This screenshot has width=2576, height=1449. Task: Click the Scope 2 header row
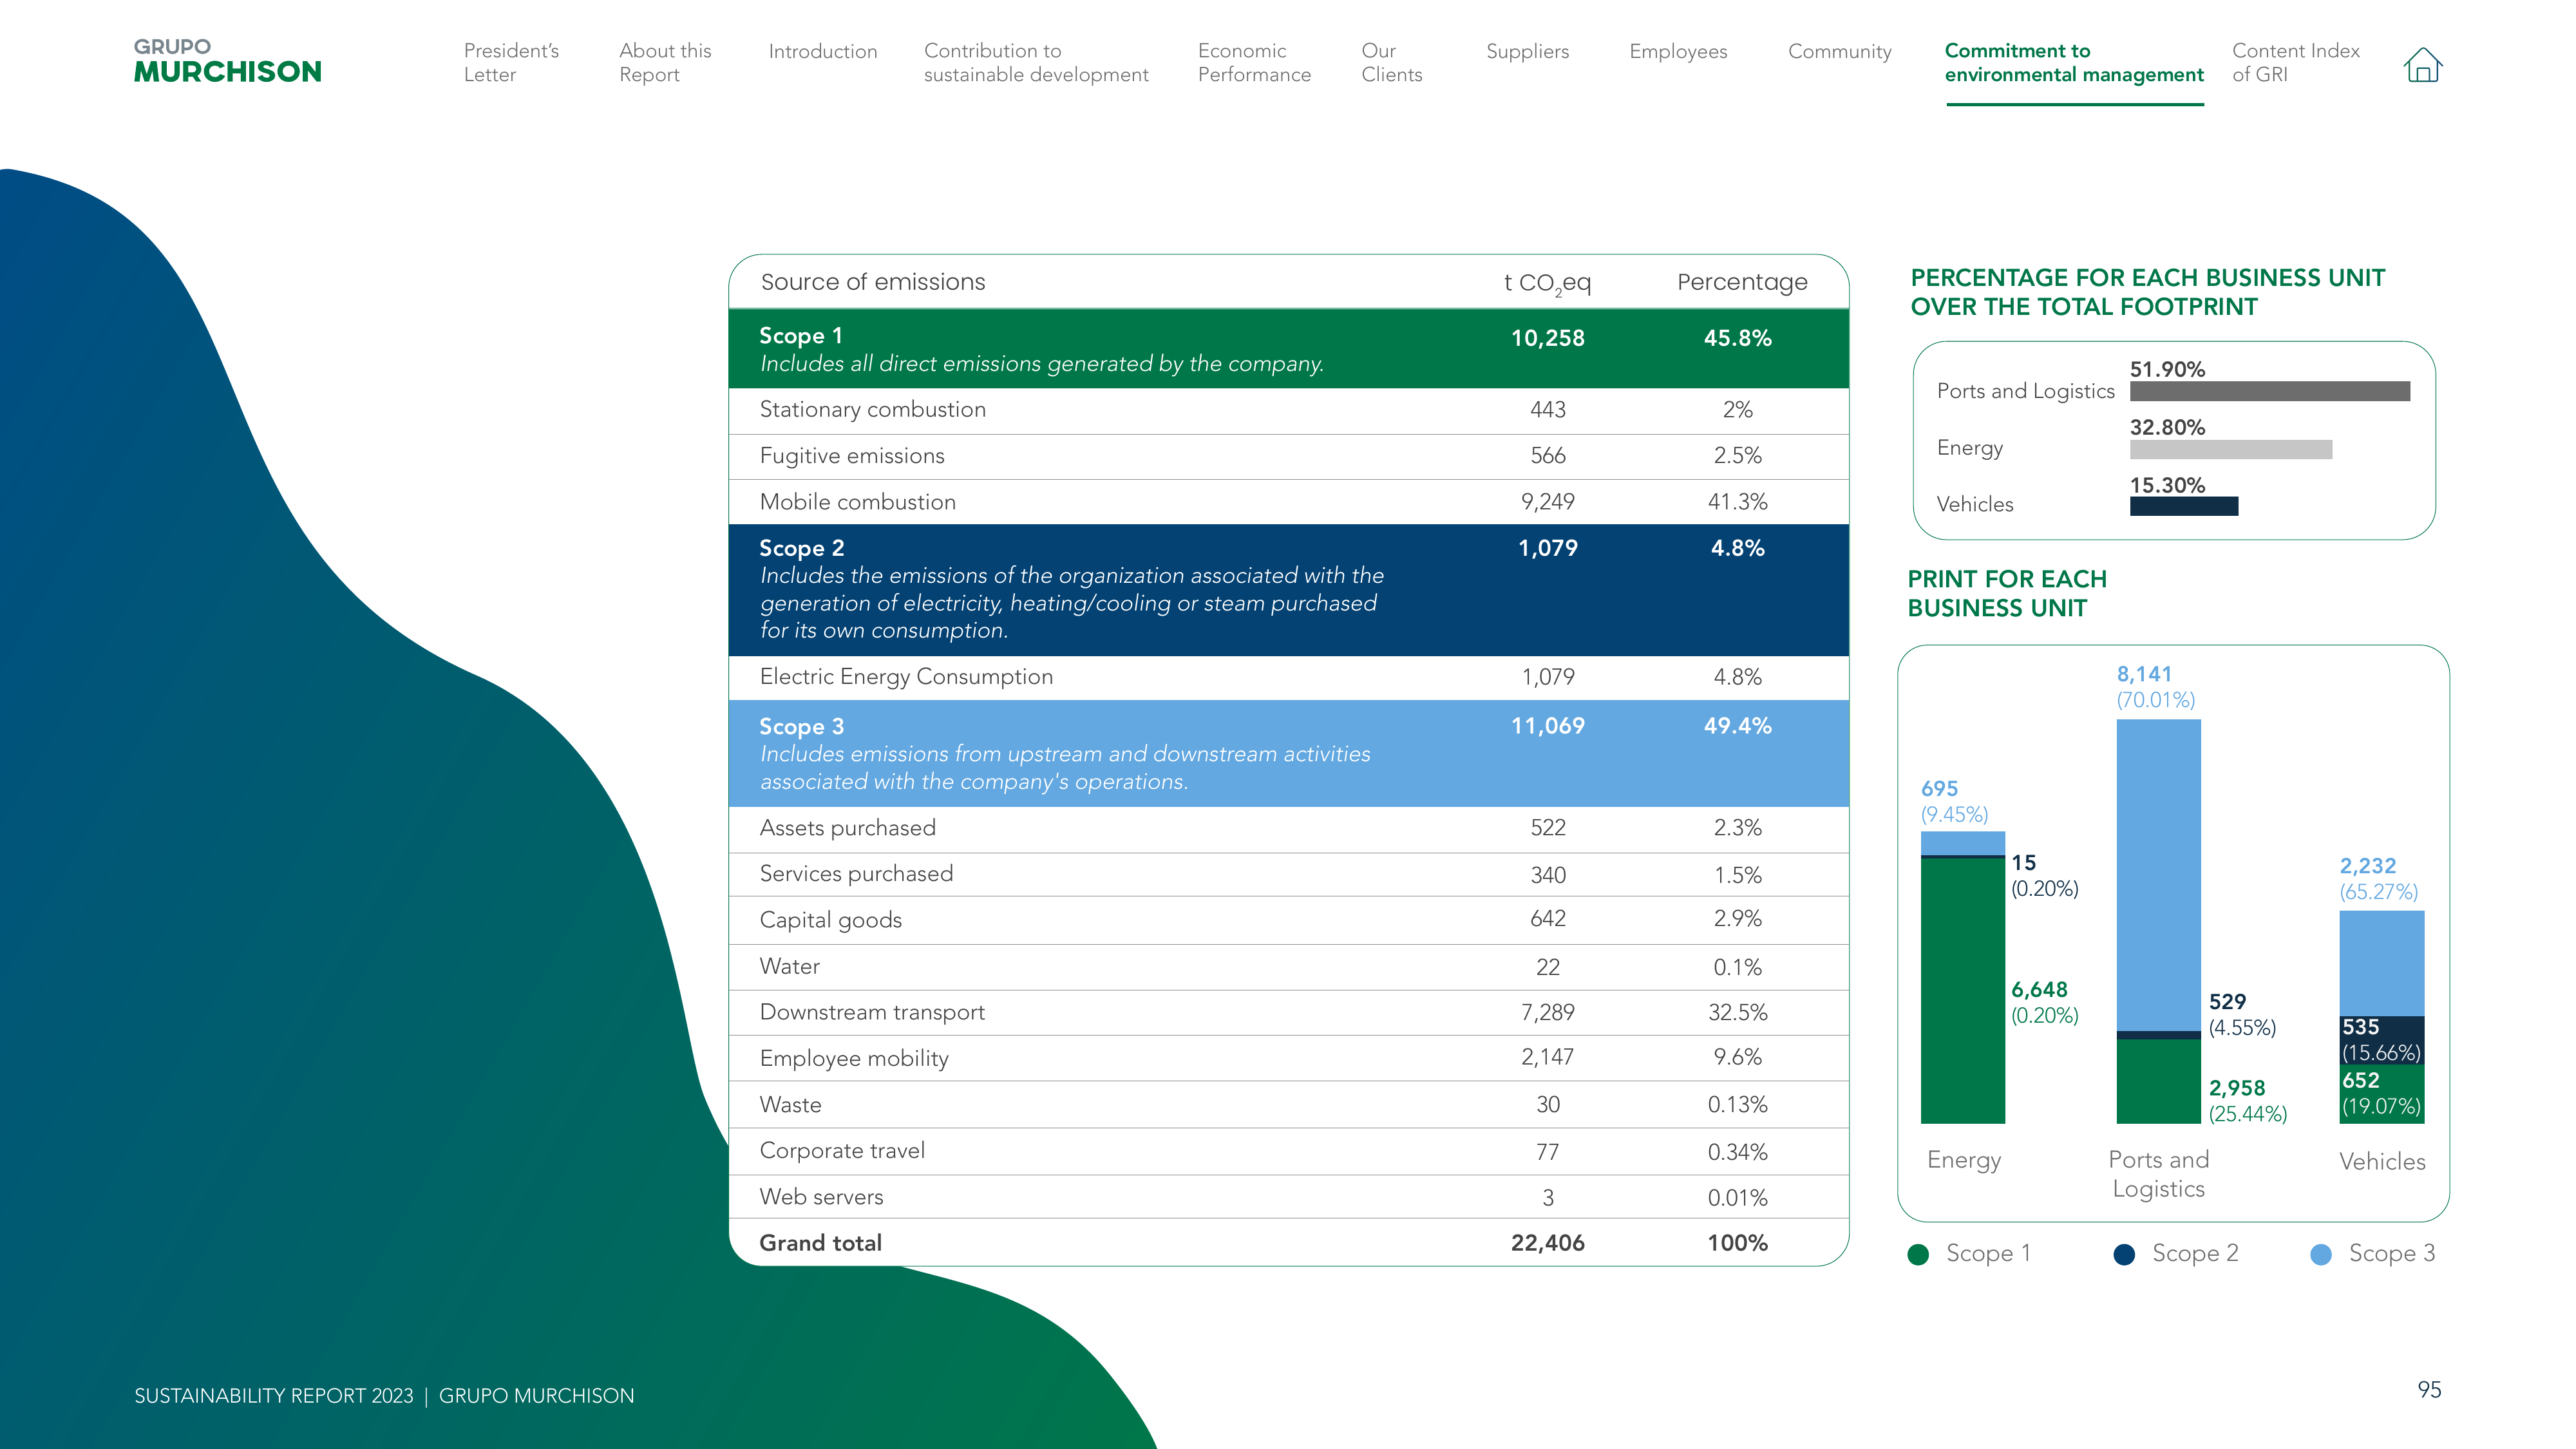click(1288, 589)
